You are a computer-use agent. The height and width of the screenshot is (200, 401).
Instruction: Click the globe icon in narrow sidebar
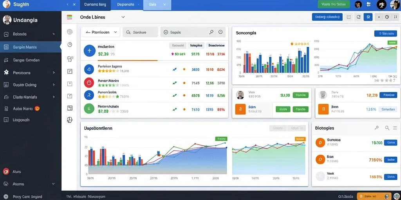[70, 120]
